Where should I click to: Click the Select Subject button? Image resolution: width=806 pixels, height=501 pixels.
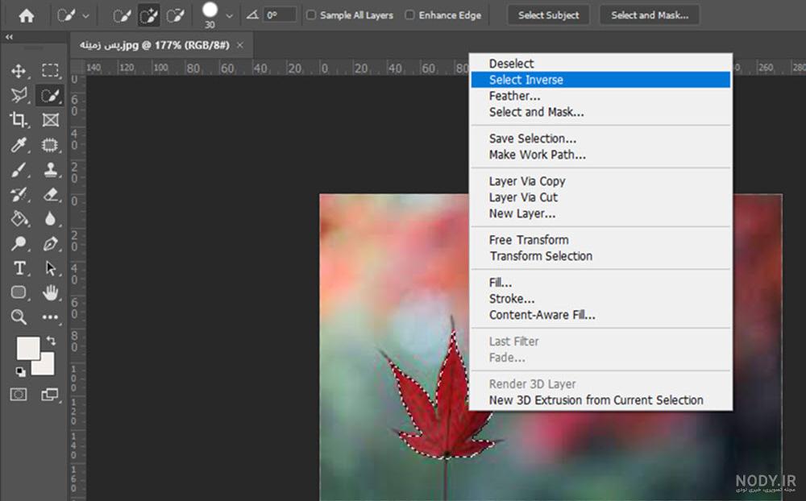point(548,15)
